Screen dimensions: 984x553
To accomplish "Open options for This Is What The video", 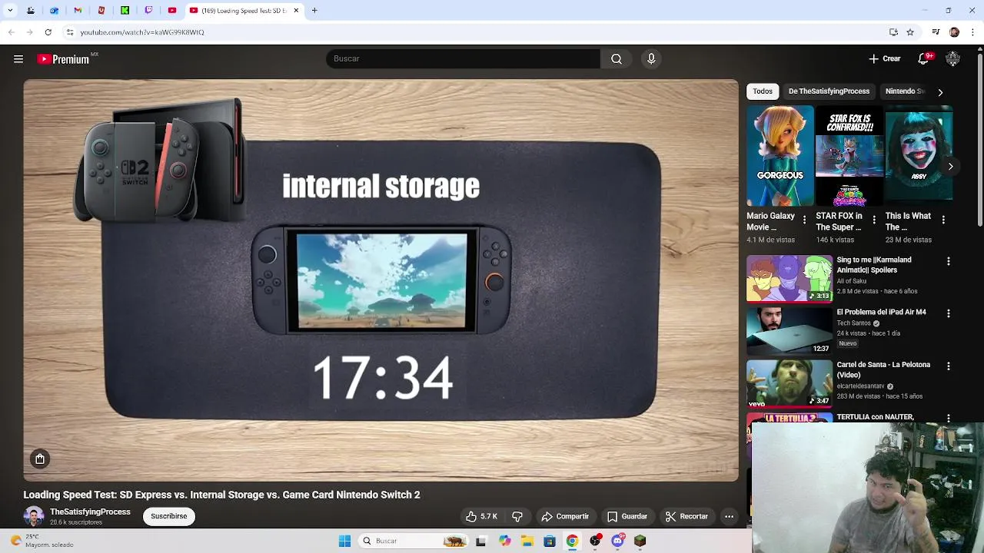I will pos(943,220).
